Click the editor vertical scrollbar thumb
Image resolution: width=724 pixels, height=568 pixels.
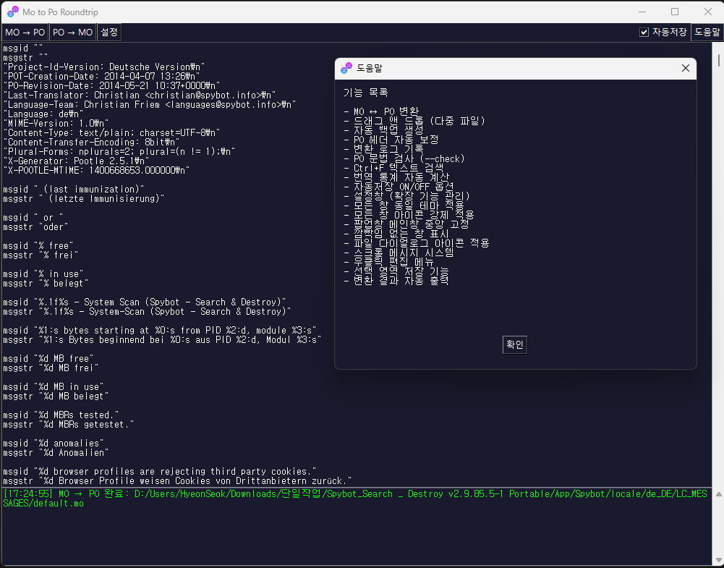(x=718, y=60)
